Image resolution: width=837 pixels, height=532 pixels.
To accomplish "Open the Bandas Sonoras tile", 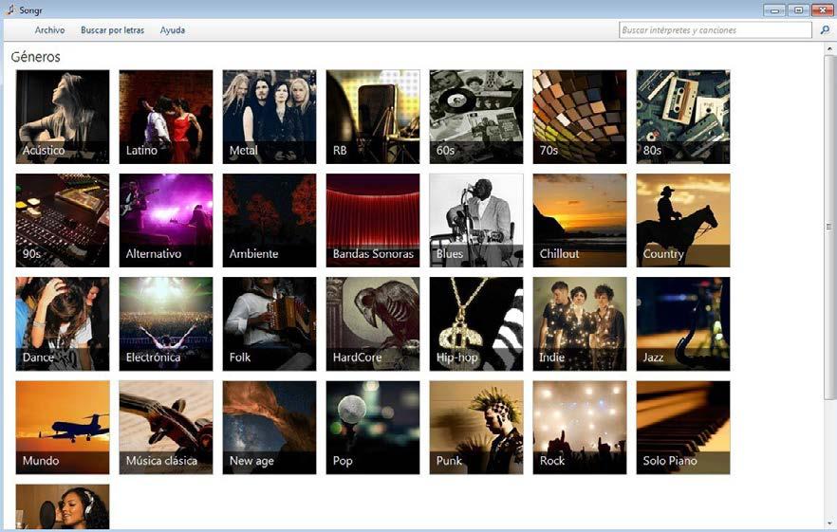I will (x=373, y=220).
